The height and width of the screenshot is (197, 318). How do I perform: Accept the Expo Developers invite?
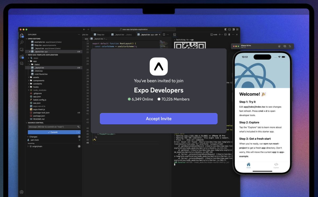(158, 119)
